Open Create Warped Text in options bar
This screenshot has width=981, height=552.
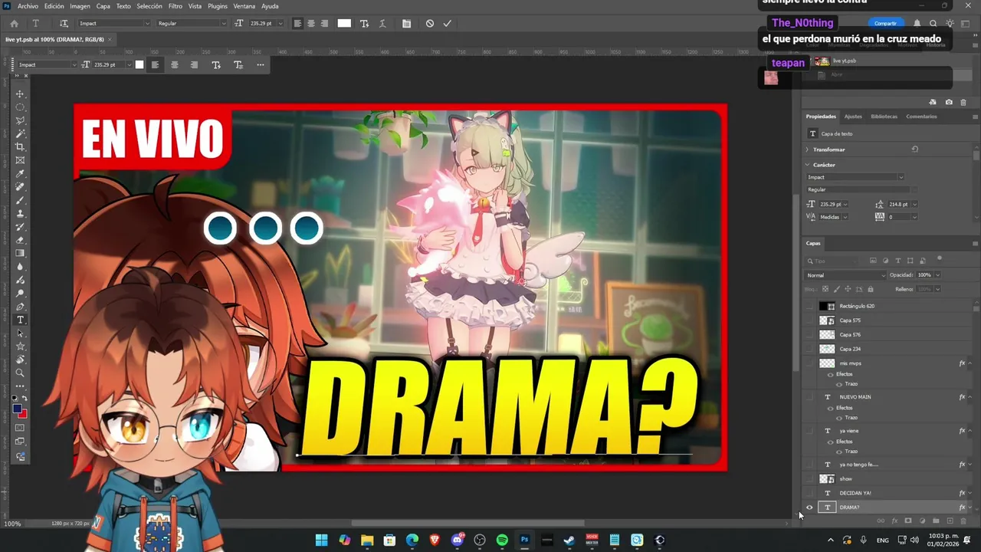382,23
